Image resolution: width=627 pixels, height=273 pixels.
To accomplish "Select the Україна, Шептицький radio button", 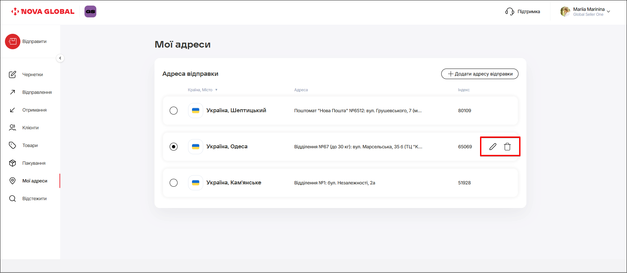I will click(174, 111).
